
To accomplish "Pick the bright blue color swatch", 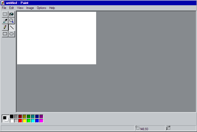I will coord(37,121).
